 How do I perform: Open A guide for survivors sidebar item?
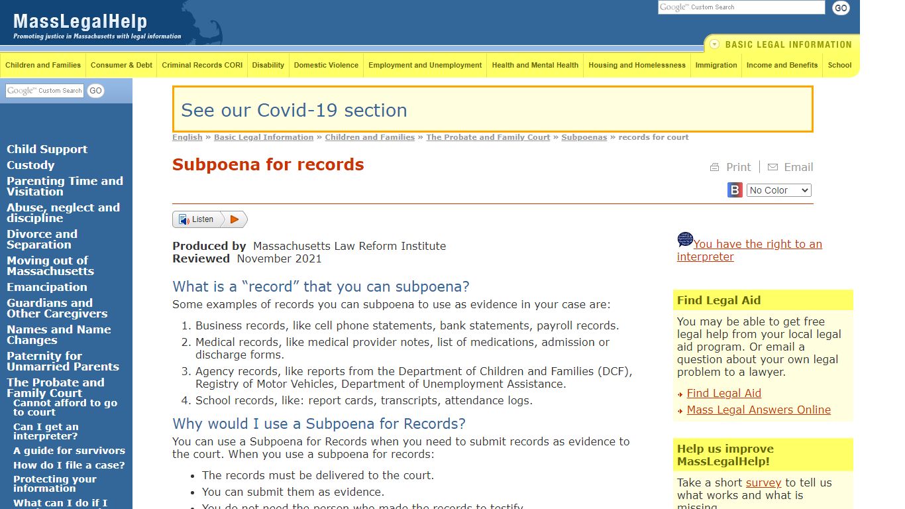point(69,451)
